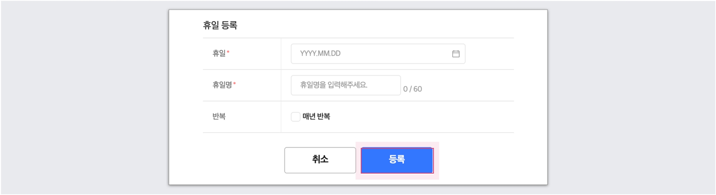Open the calendar date picker icon
The height and width of the screenshot is (195, 716).
456,54
